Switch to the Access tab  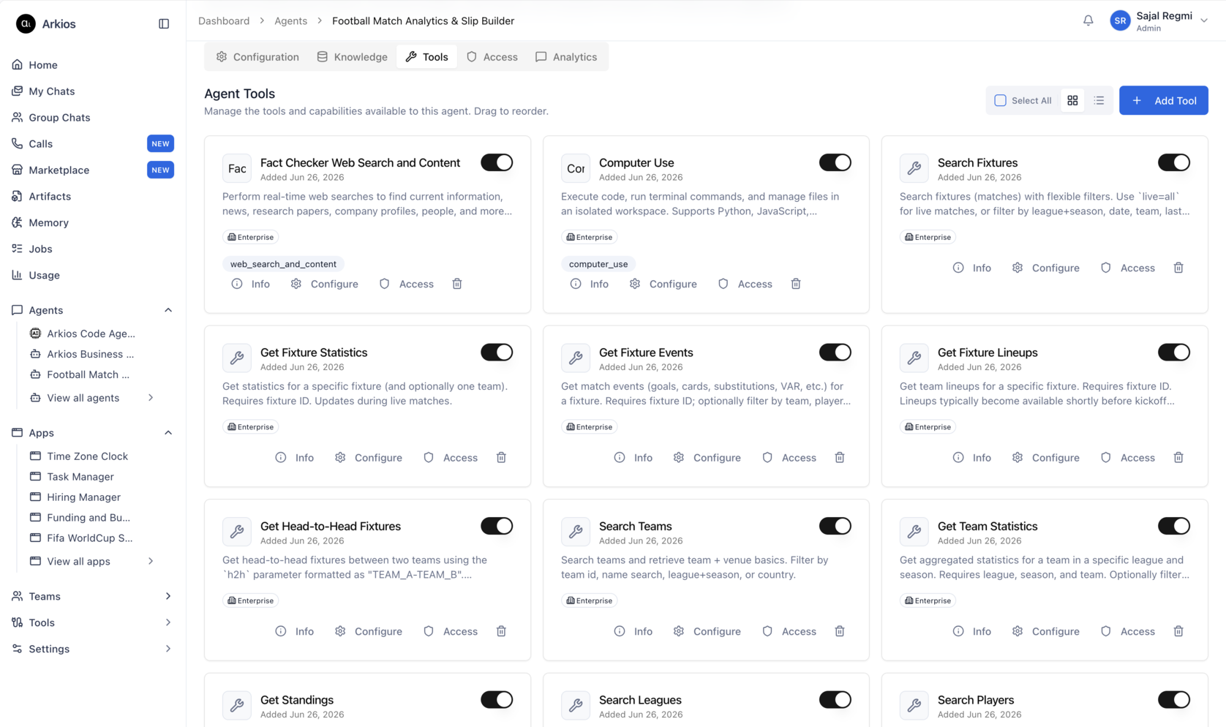coord(492,57)
